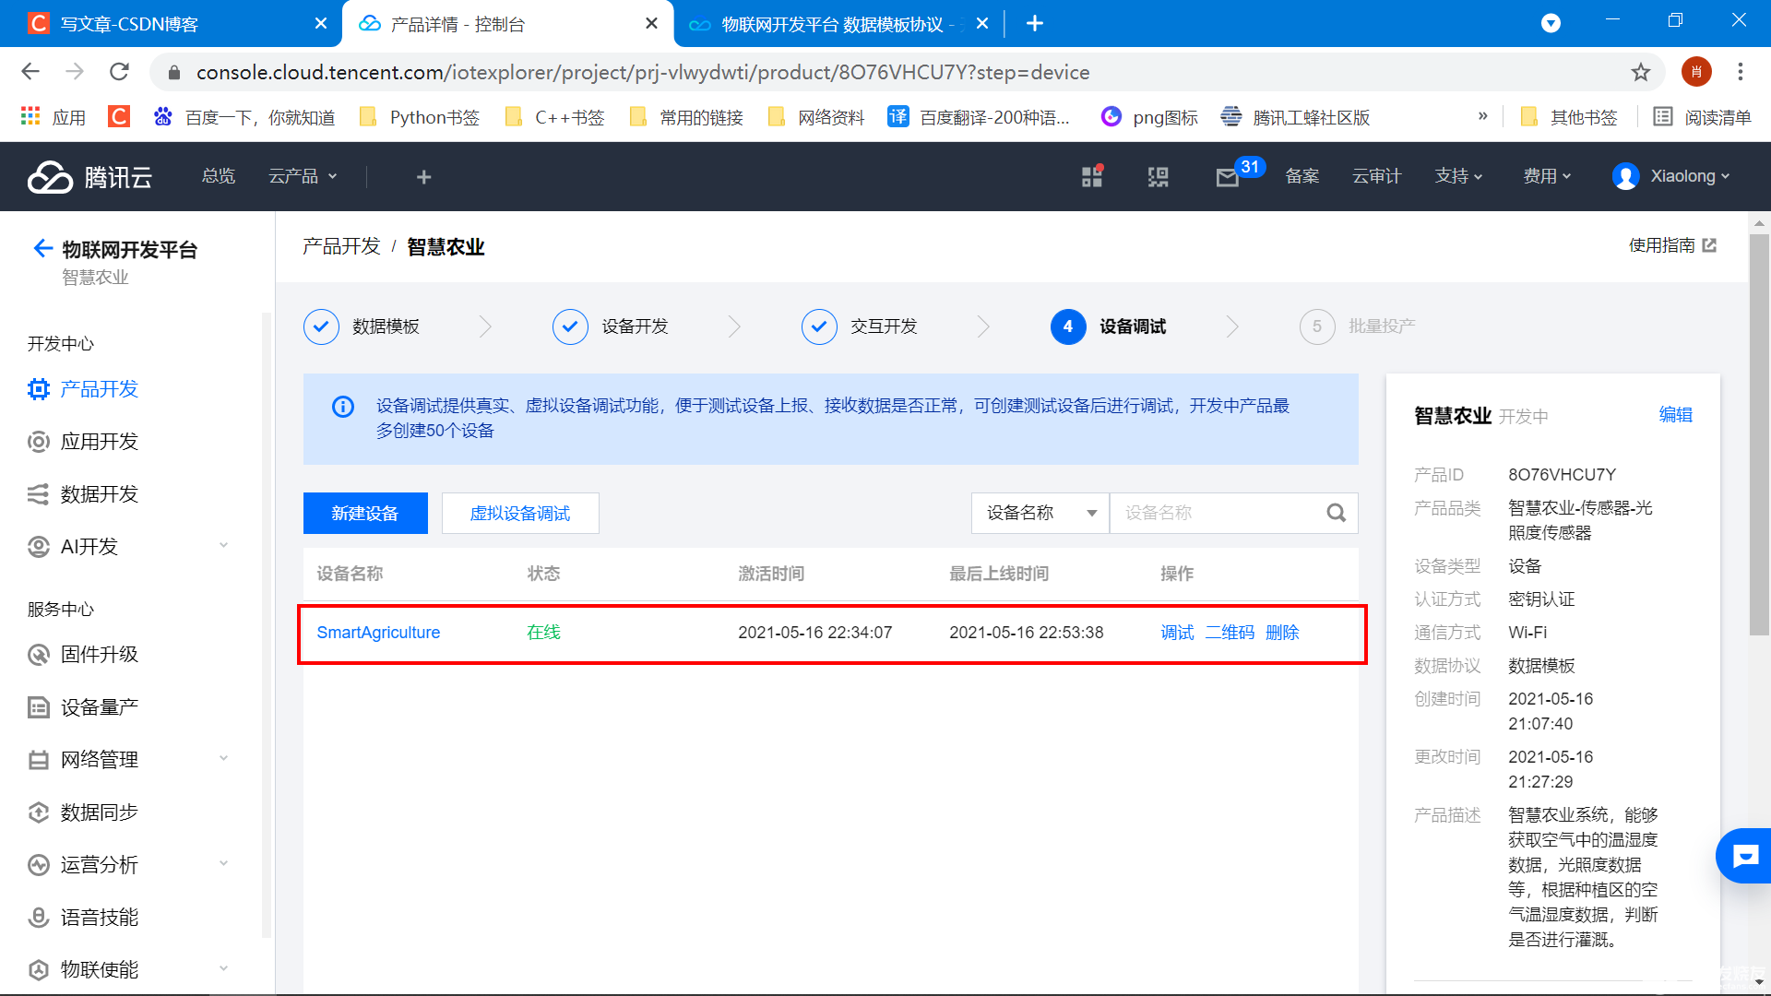Open the mail notifications icon
The width and height of the screenshot is (1771, 996).
[1227, 177]
